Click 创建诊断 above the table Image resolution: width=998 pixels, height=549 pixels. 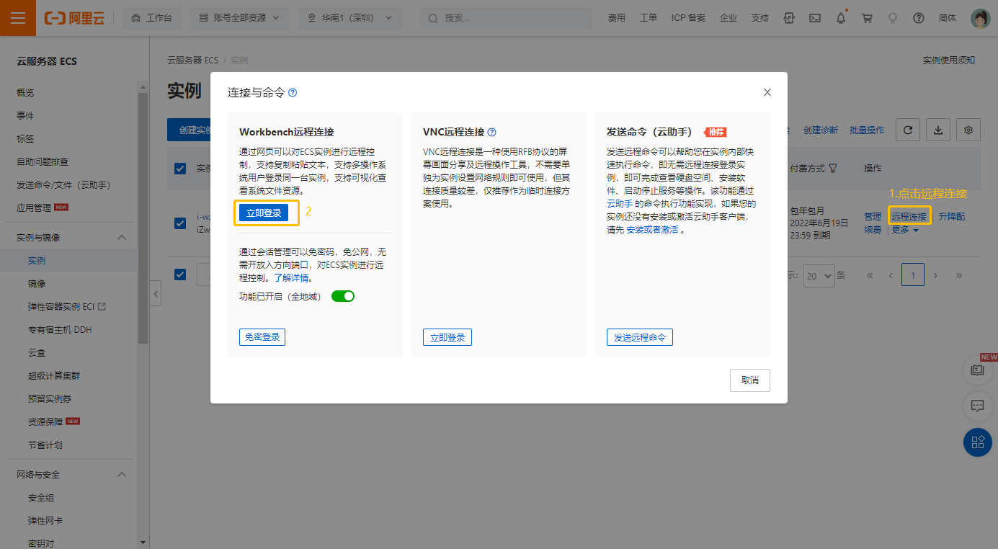point(821,130)
